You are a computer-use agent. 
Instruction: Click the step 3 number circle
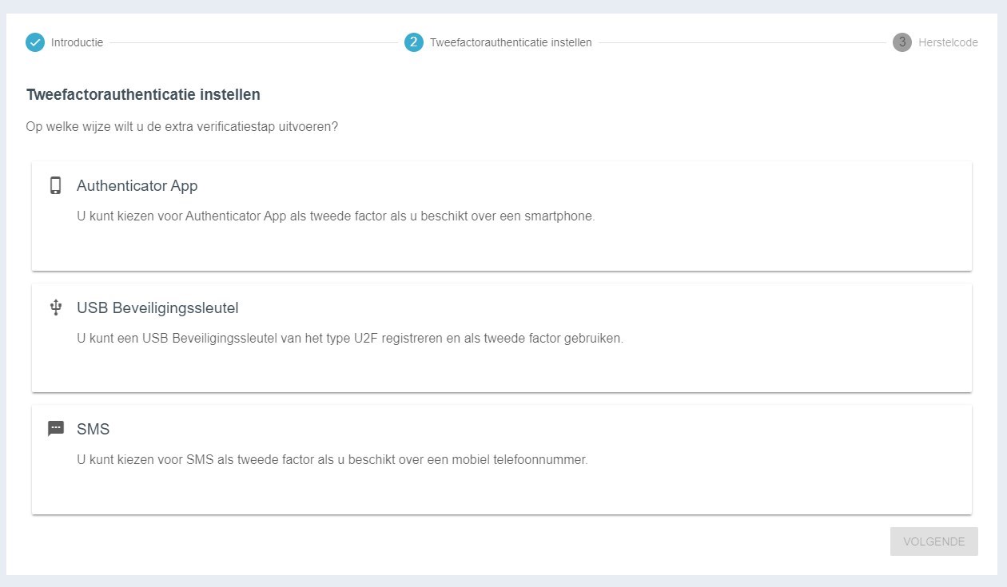click(902, 42)
